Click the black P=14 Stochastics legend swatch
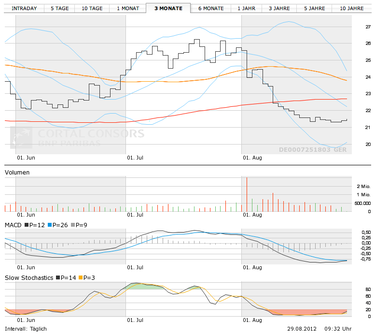This screenshot has width=375, height=335. [58, 278]
